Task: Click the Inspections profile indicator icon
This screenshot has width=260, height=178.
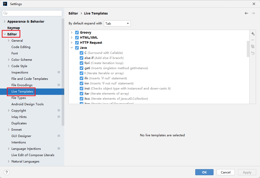Action: 59,72
